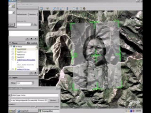Click the Add Image Overlay toolbar icon

tap(61, 8)
